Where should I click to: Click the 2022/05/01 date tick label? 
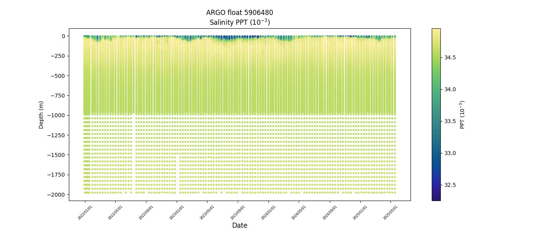(x=115, y=212)
